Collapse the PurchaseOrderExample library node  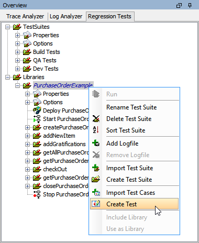17,85
